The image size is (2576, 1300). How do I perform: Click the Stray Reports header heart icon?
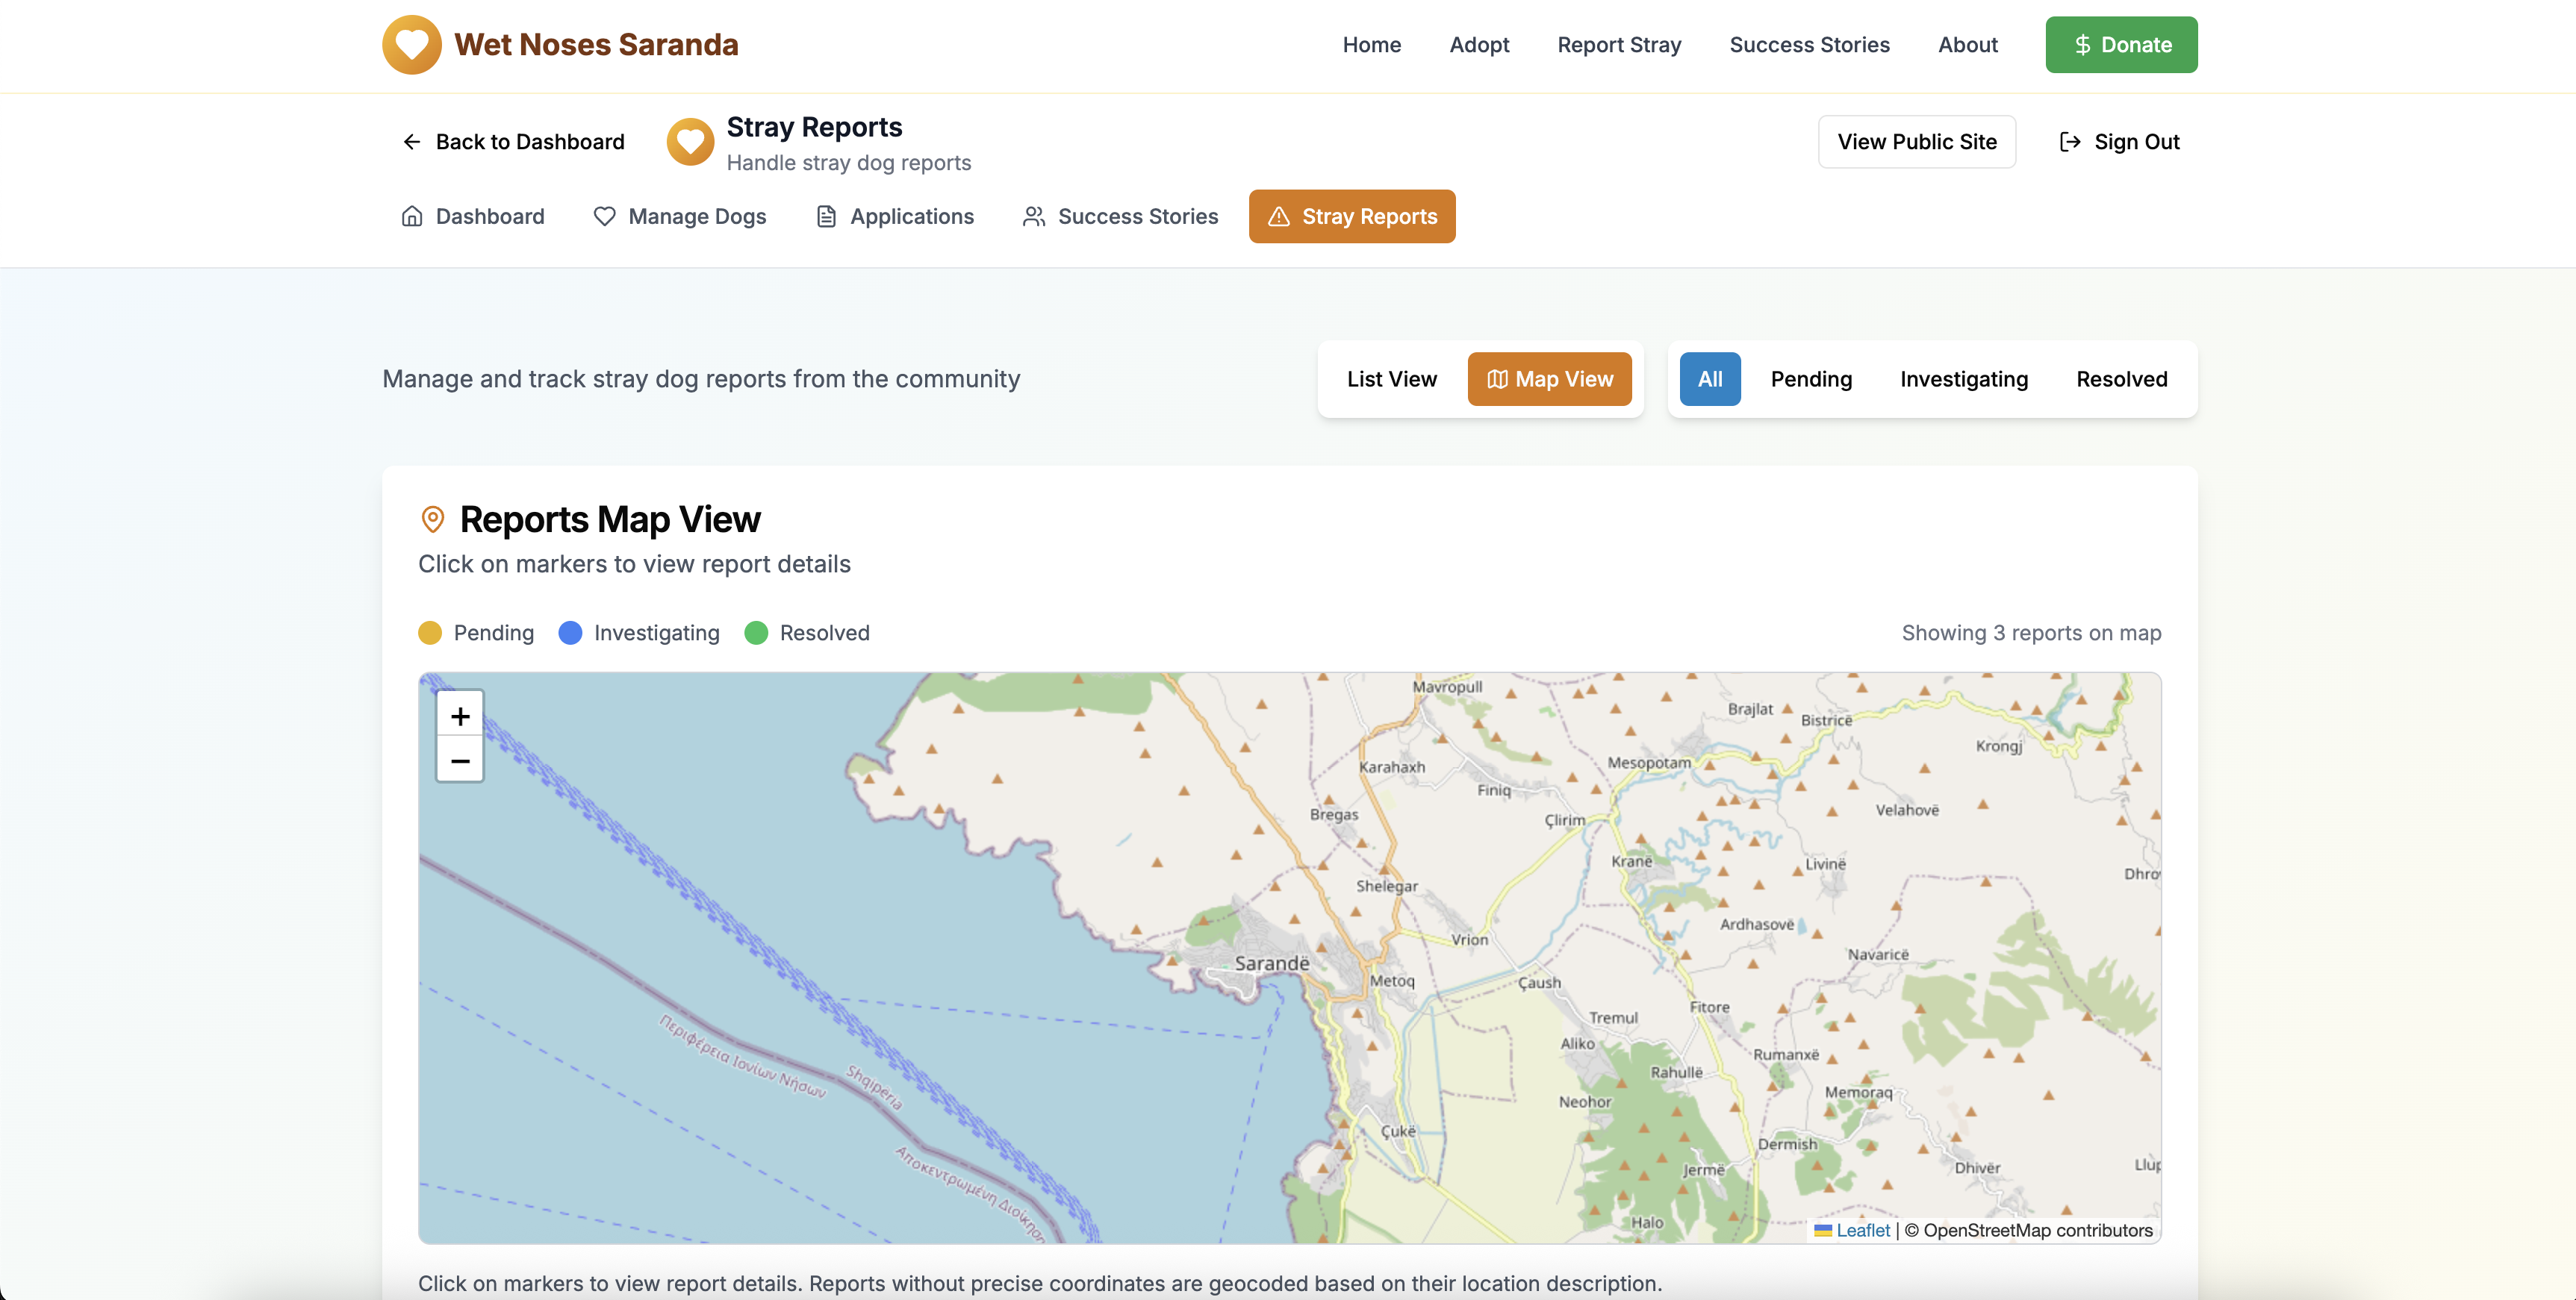(x=690, y=142)
